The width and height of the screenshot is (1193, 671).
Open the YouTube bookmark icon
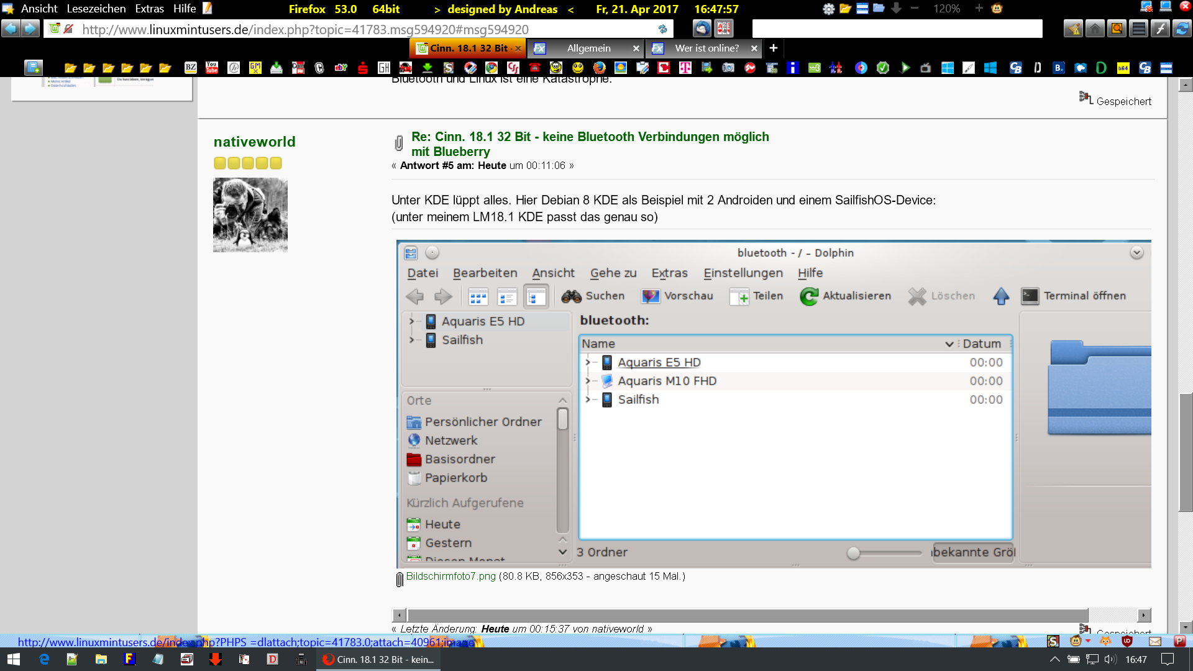(212, 68)
